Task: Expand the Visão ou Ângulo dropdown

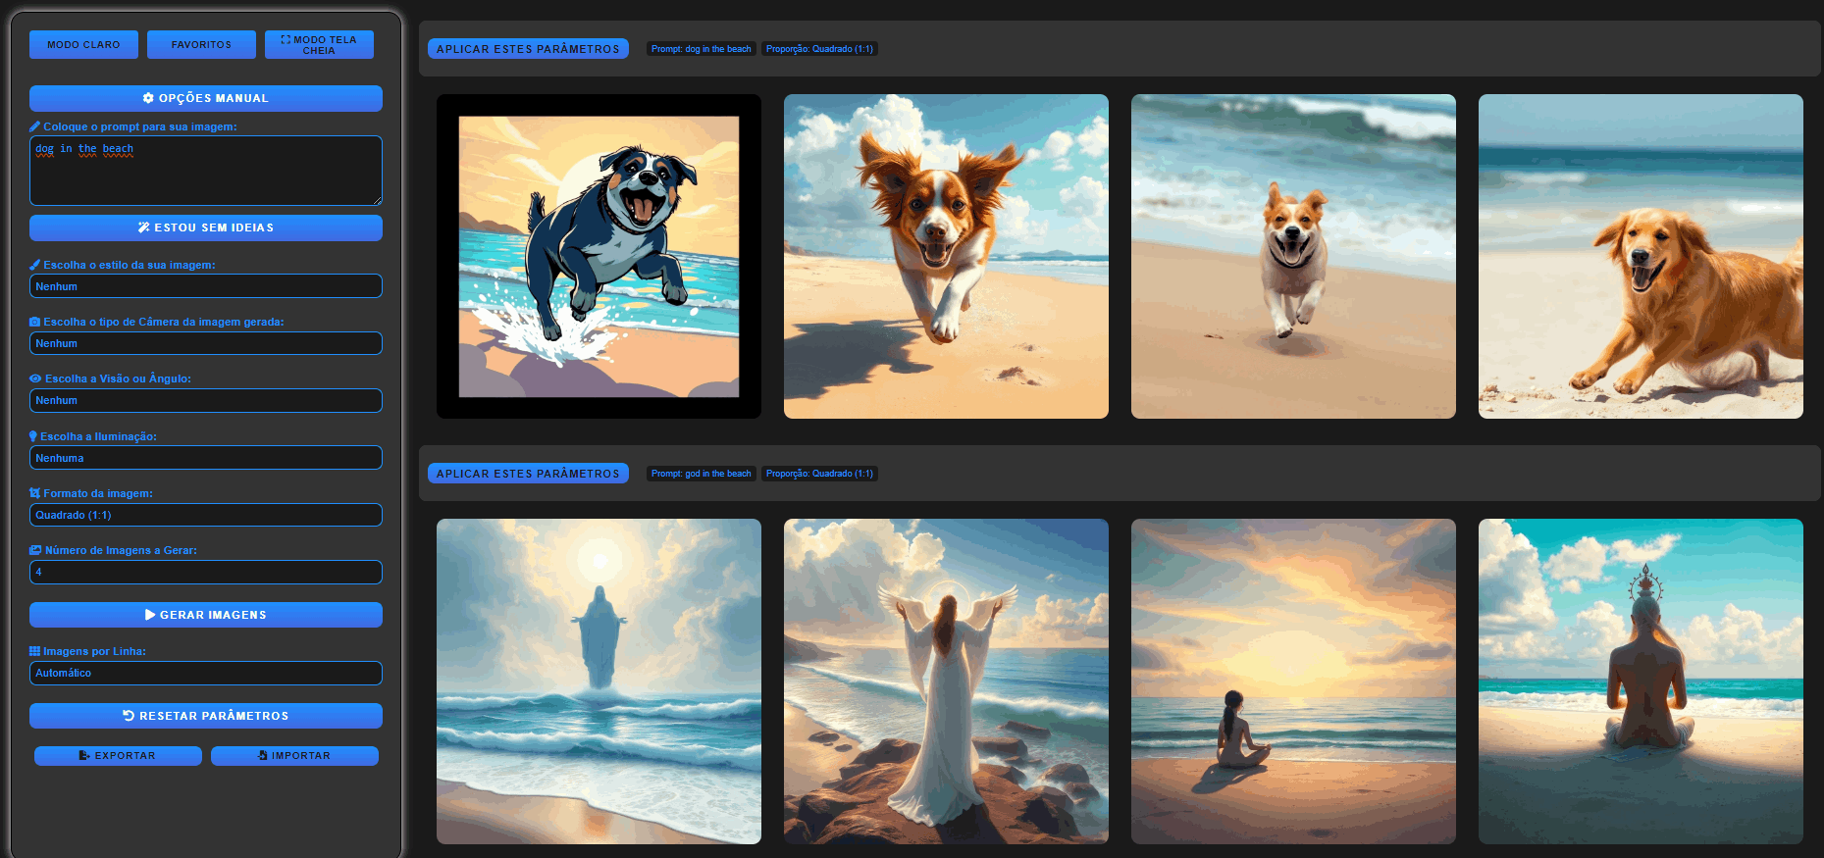Action: [206, 401]
